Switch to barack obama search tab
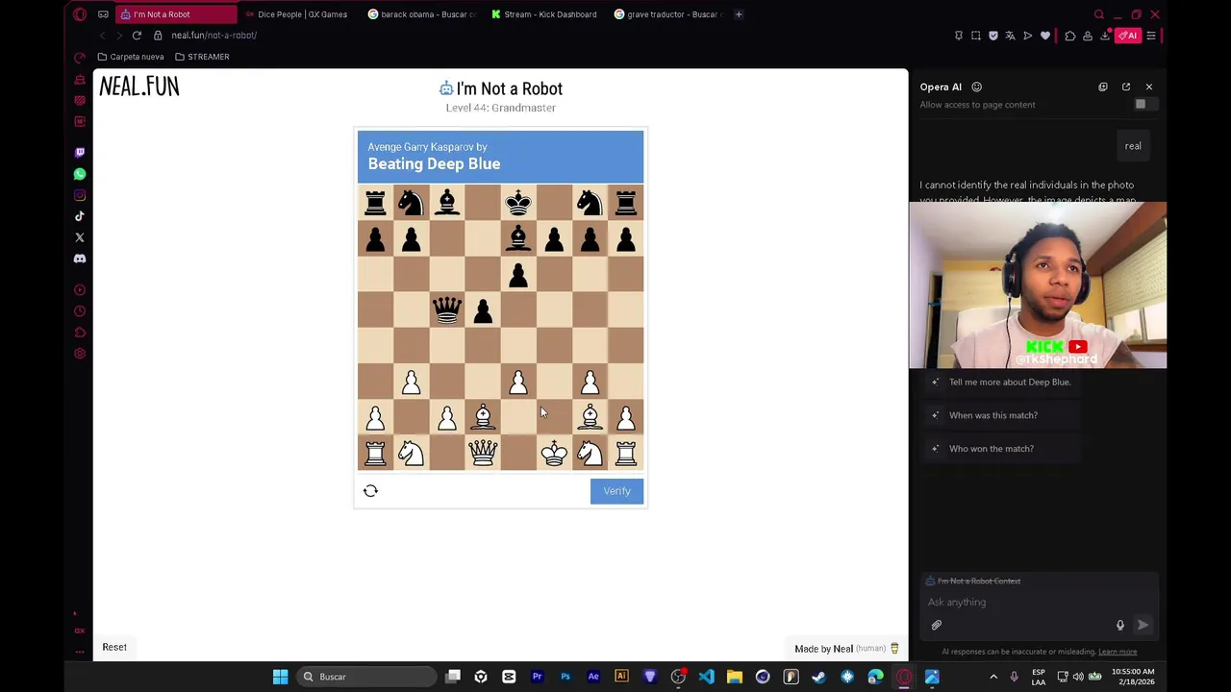Image resolution: width=1231 pixels, height=692 pixels. [422, 14]
